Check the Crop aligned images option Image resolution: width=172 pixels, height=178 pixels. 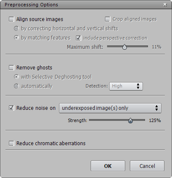[107, 19]
